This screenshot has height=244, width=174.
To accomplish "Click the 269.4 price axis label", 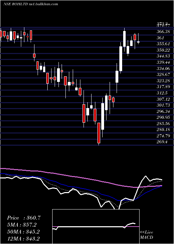I will [x=162, y=142].
